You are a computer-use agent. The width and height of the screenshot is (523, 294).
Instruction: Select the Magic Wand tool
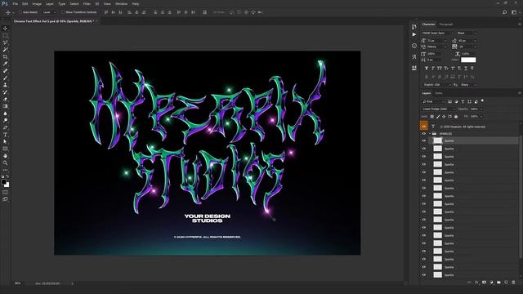click(5, 49)
